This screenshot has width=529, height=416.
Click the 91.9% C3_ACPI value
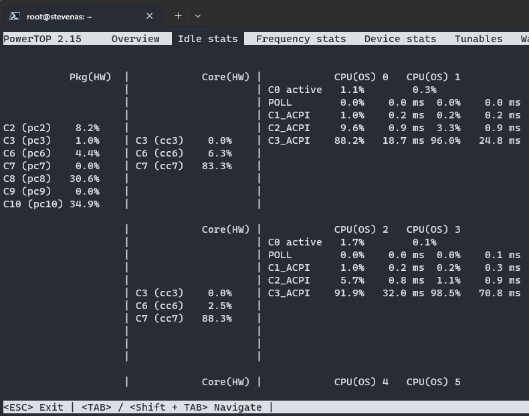pyautogui.click(x=349, y=293)
